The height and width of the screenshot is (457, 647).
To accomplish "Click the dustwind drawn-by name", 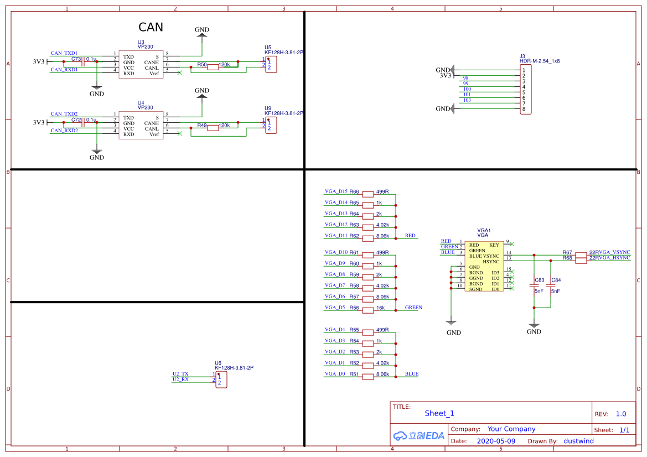I will click(x=578, y=441).
